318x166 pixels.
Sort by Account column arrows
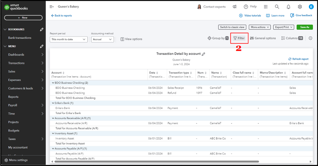click(63, 73)
